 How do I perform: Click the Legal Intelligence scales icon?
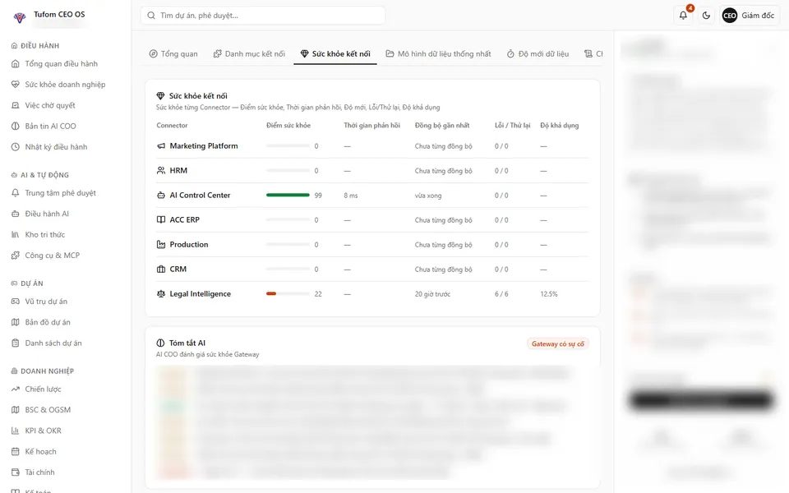click(x=161, y=294)
